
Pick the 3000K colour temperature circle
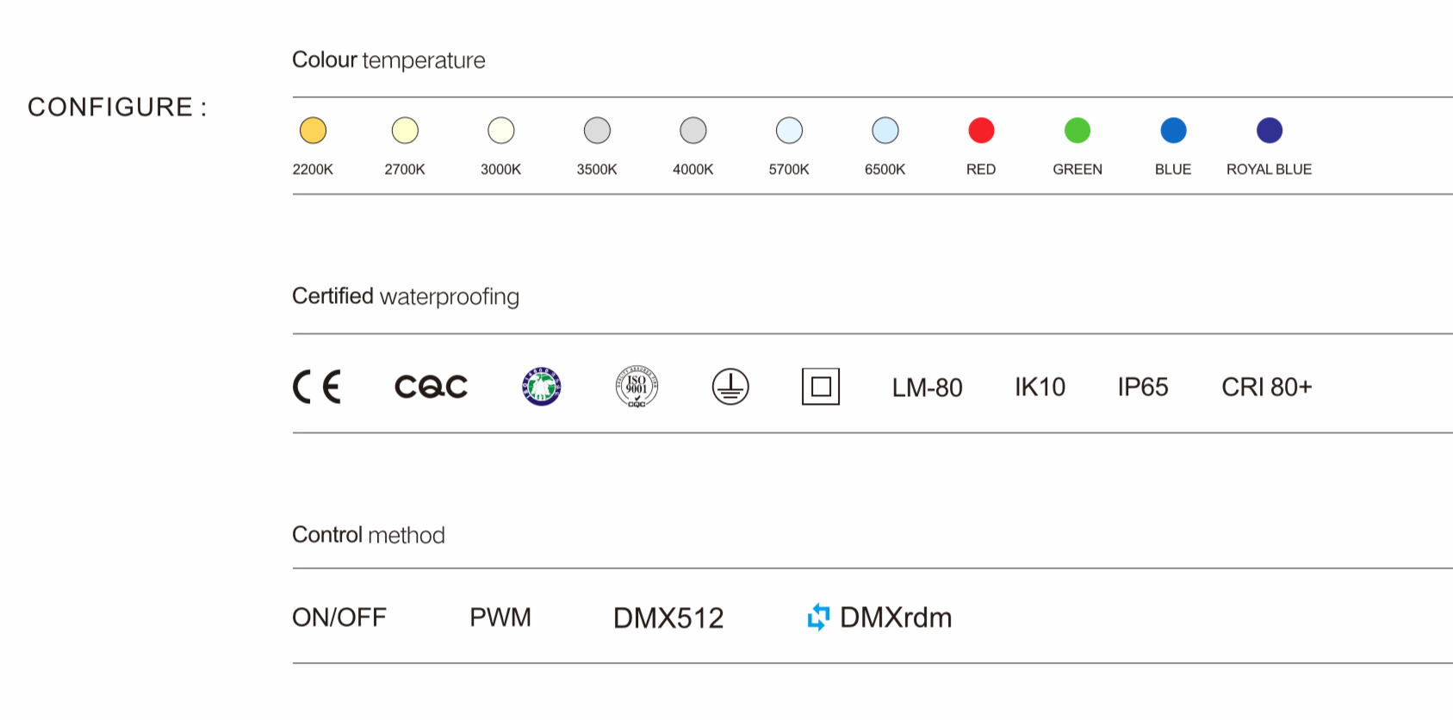coord(501,131)
